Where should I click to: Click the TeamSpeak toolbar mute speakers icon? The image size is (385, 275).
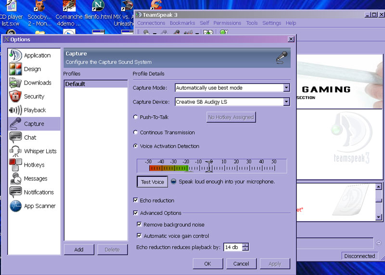coord(188,32)
